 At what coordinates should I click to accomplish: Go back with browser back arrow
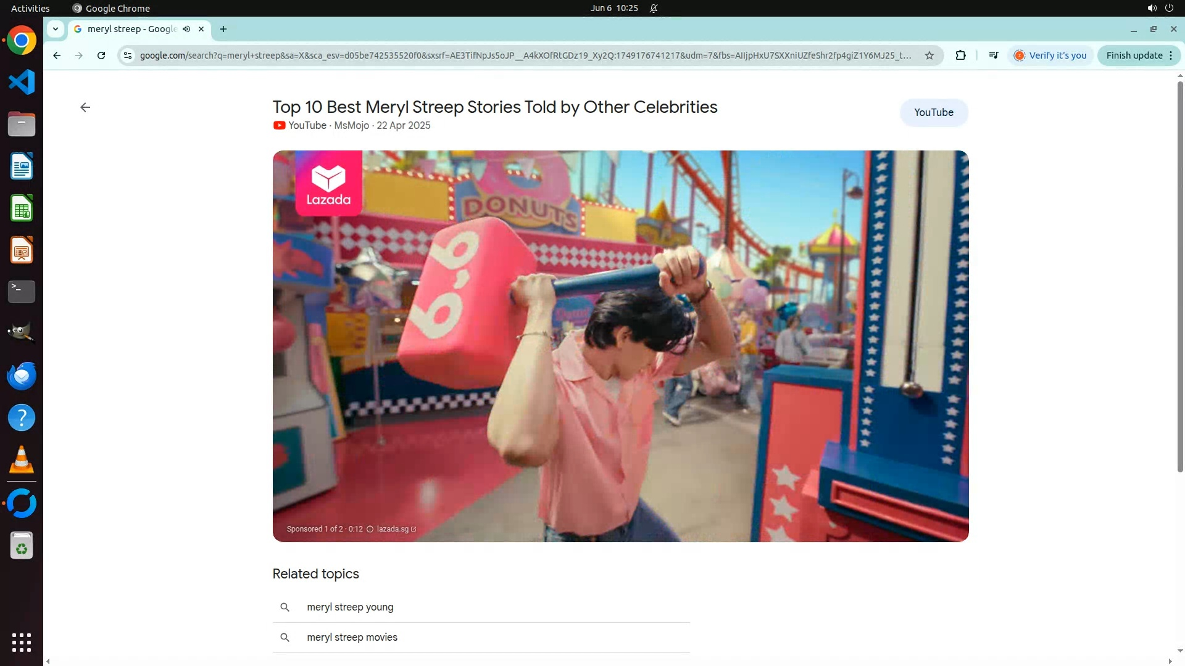click(57, 55)
